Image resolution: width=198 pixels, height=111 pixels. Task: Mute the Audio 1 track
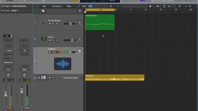pyautogui.click(x=50, y=52)
